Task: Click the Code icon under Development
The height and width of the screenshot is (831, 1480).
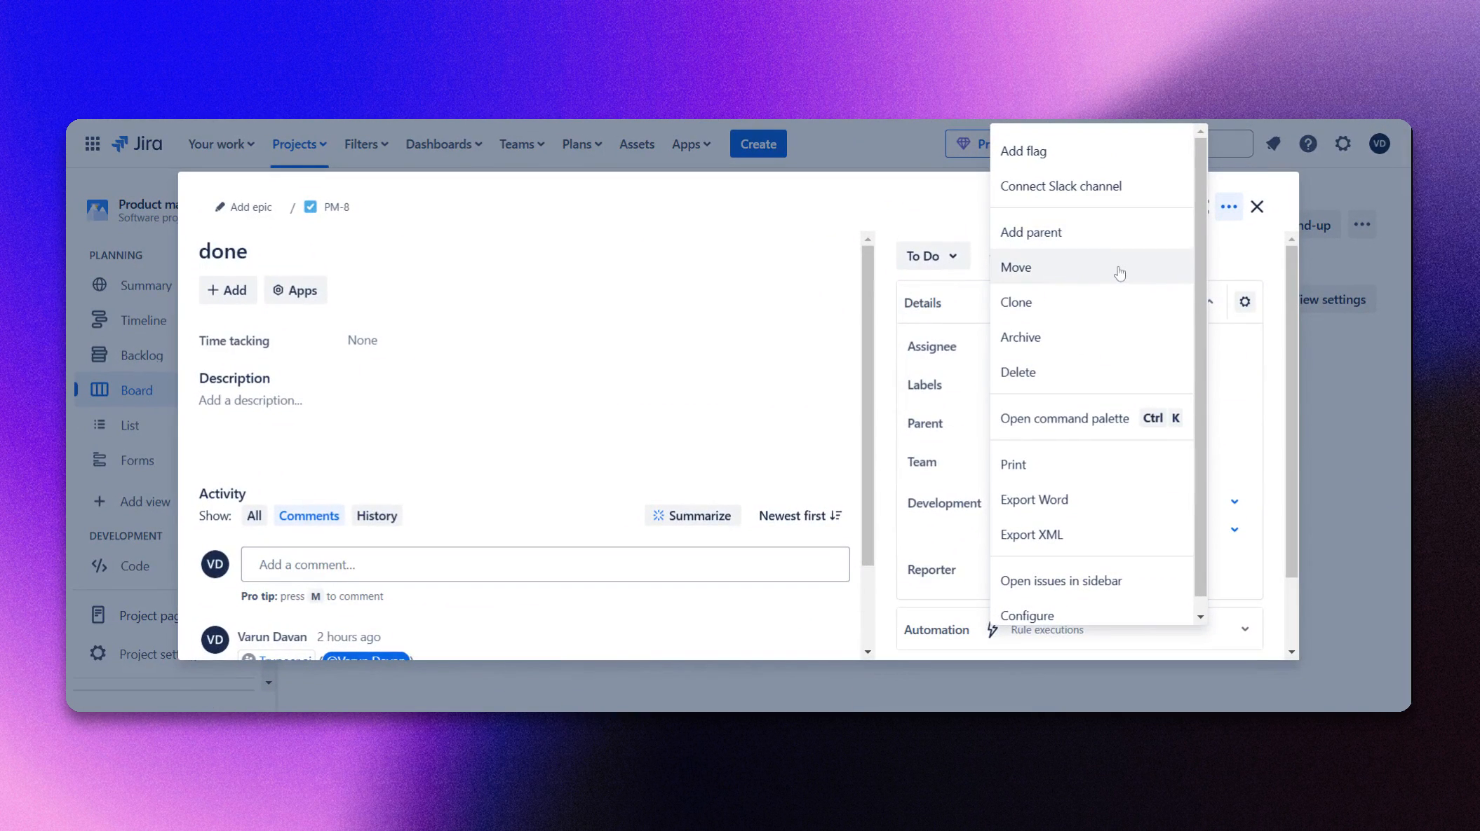Action: click(x=99, y=565)
